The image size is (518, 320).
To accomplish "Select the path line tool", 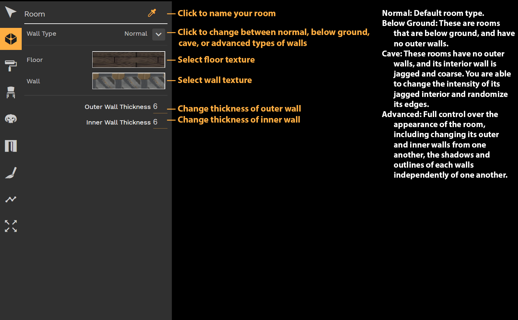I will pos(11,199).
